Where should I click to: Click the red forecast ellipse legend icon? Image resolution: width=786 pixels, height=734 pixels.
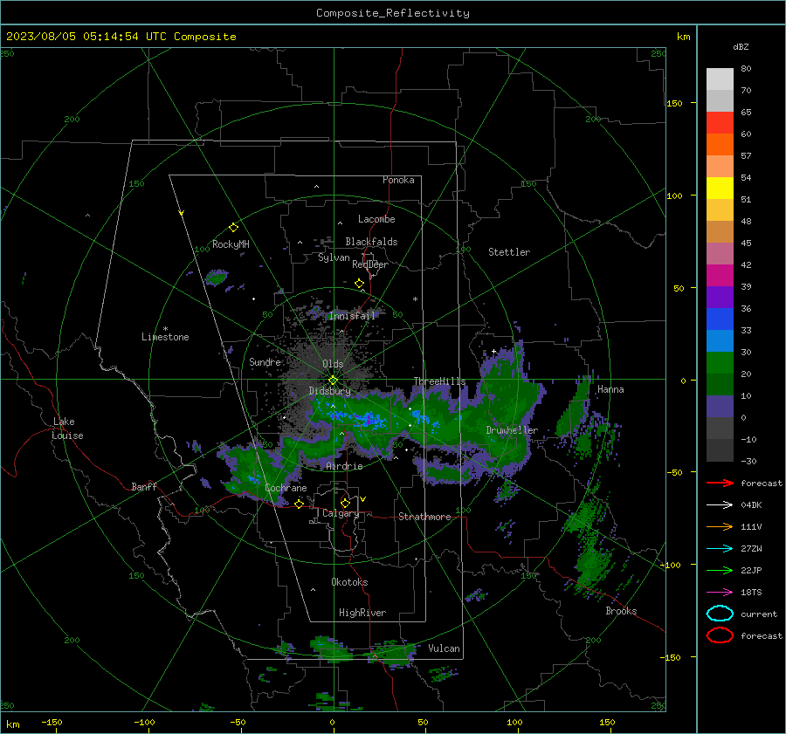tap(720, 635)
